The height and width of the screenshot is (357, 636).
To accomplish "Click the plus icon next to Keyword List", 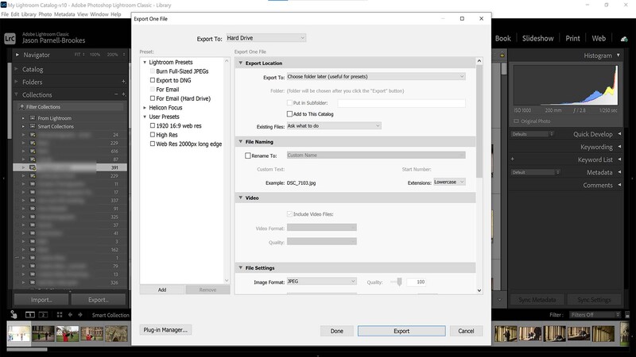I will coord(513,159).
